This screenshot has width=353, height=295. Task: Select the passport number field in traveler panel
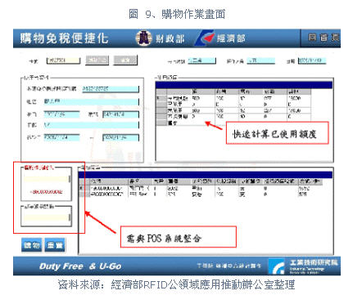click(111, 89)
